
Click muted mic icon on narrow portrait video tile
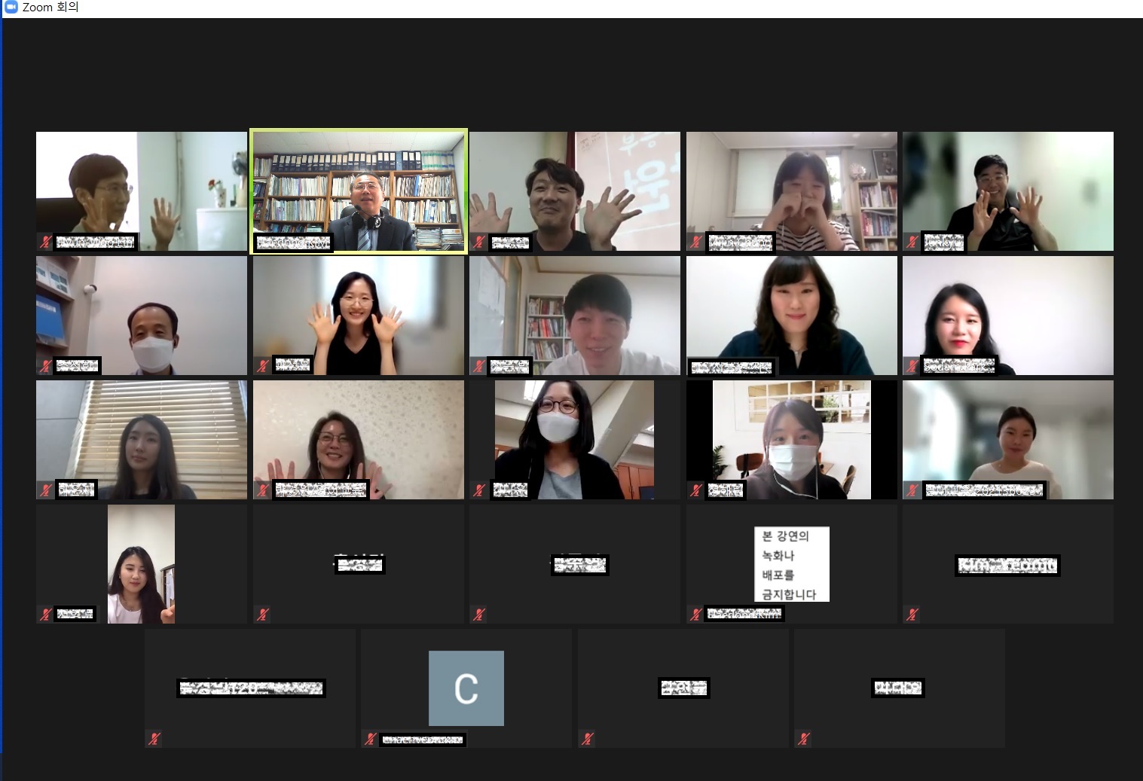coord(46,615)
